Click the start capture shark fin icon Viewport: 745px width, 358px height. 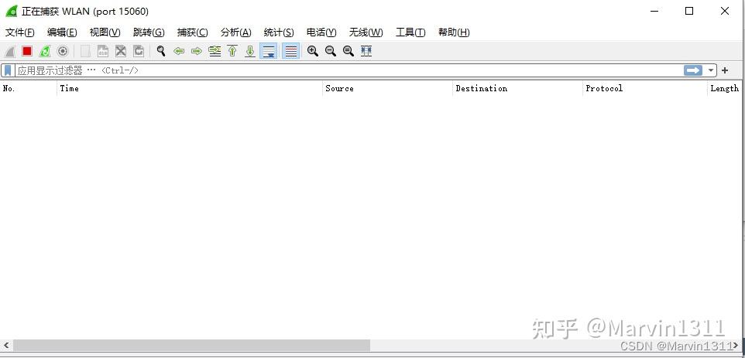10,51
